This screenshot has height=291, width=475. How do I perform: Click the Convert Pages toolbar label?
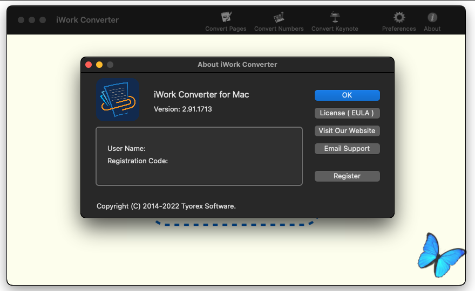[x=226, y=29]
